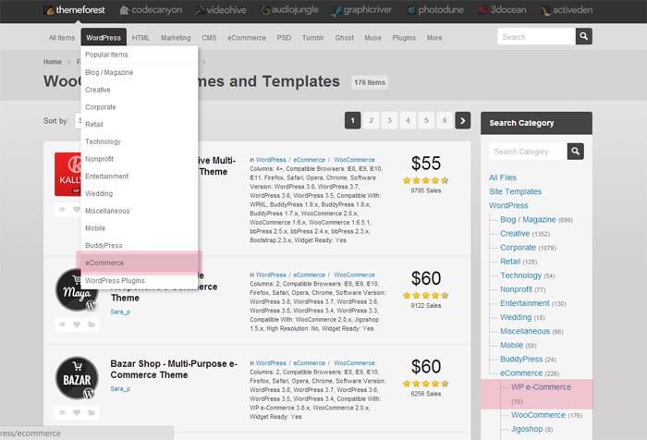Viewport: 647px width, 440px height.
Task: Click the top search magnifier icon
Action: tap(583, 37)
